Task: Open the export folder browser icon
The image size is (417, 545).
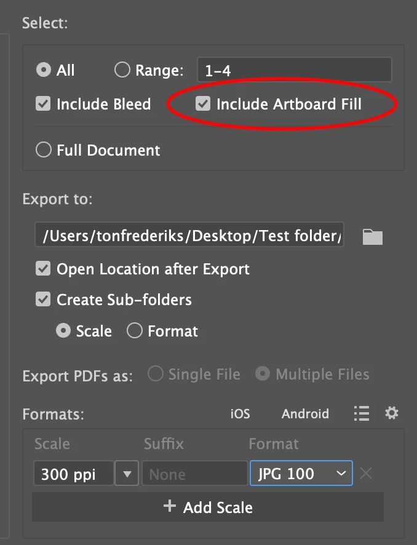Action: (x=372, y=237)
